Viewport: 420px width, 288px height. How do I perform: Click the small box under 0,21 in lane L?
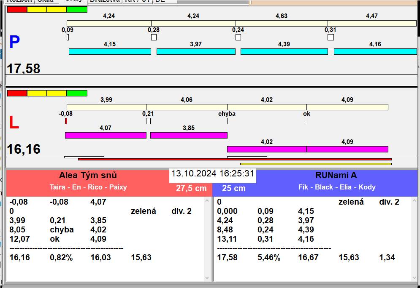(148, 121)
